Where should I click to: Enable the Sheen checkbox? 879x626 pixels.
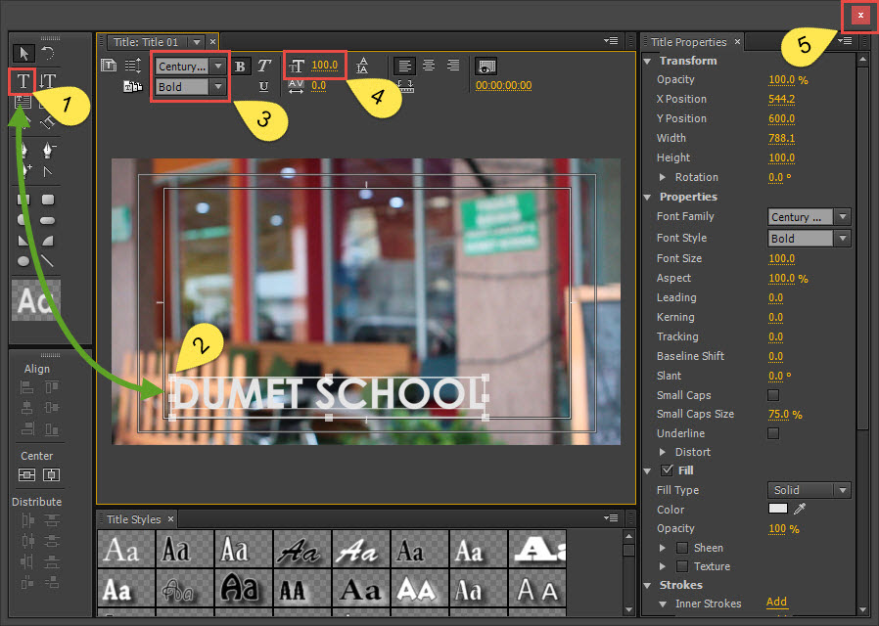pyautogui.click(x=682, y=548)
